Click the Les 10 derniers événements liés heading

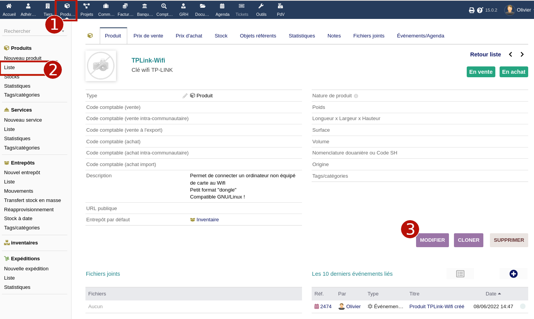(352, 274)
